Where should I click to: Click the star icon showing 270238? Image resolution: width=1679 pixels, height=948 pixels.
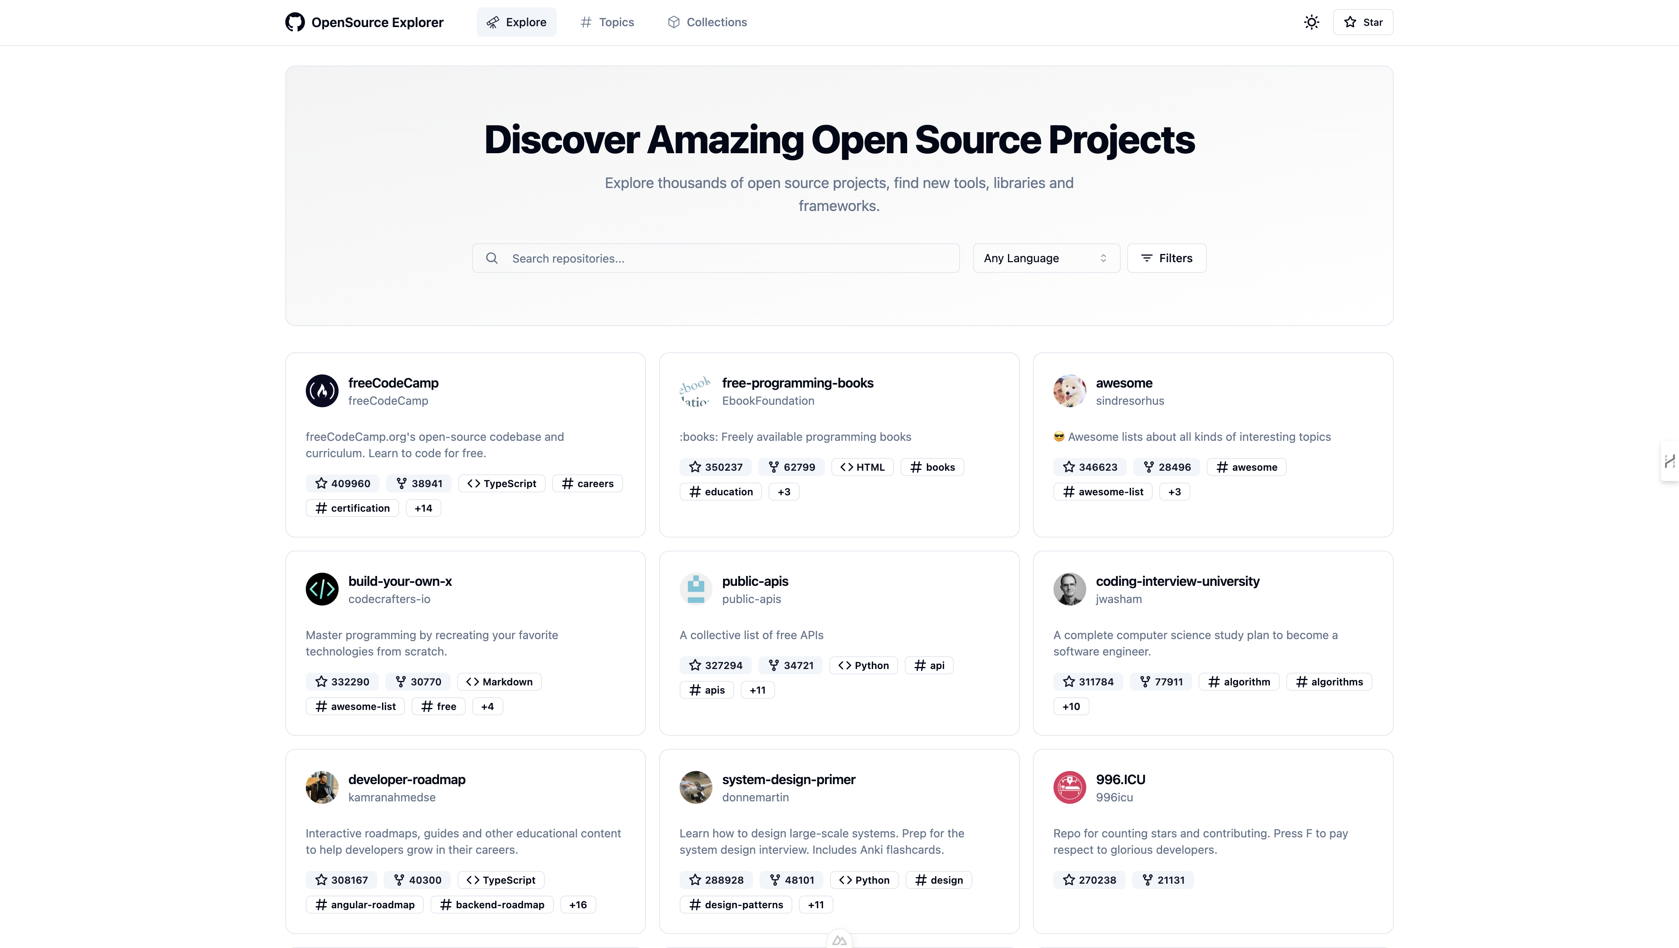pos(1069,880)
